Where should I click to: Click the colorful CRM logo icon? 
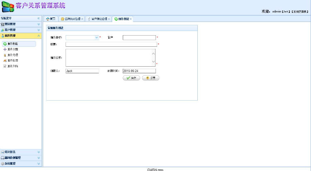click(x=8, y=7)
